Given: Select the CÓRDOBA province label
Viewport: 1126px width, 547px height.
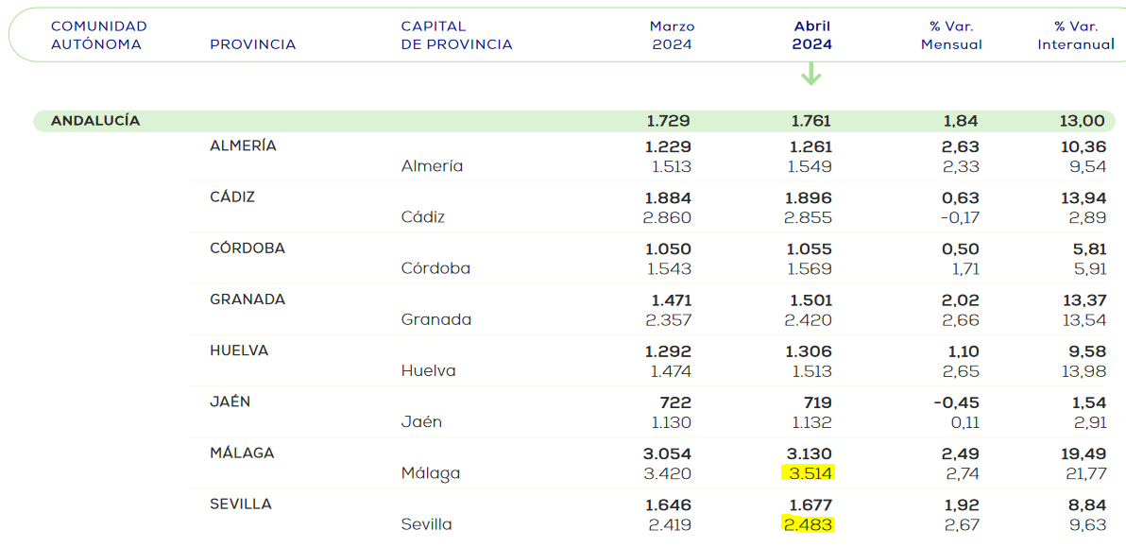Looking at the screenshot, I should [247, 248].
